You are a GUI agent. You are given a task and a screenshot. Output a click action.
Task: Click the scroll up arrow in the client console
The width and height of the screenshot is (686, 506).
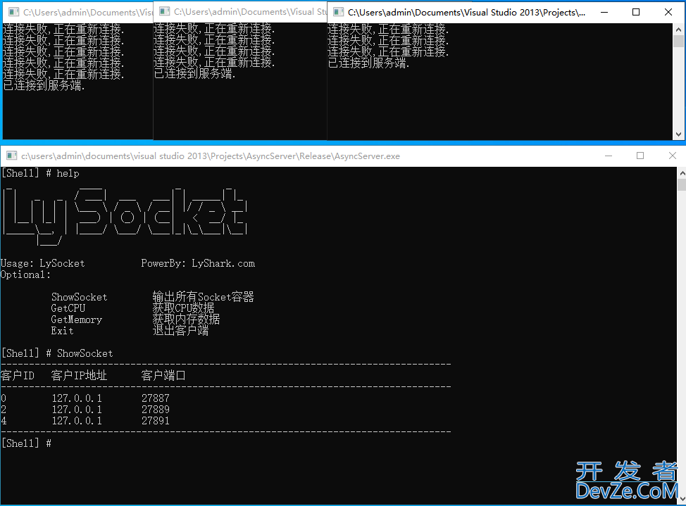[679, 29]
